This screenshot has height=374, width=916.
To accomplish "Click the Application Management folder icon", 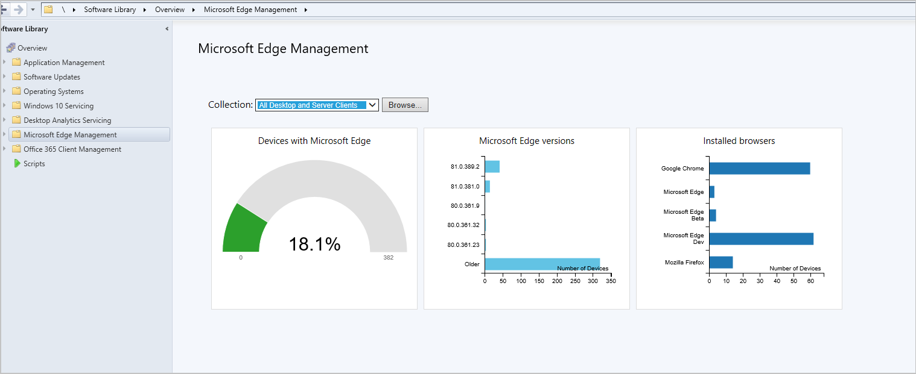I will (x=16, y=62).
